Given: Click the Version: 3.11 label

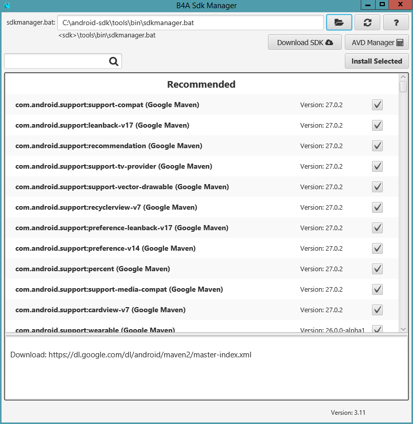Looking at the screenshot, I should (x=348, y=413).
